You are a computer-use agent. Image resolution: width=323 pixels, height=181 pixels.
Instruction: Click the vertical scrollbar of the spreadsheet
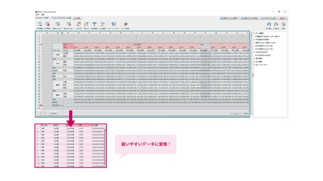[x=251, y=74]
